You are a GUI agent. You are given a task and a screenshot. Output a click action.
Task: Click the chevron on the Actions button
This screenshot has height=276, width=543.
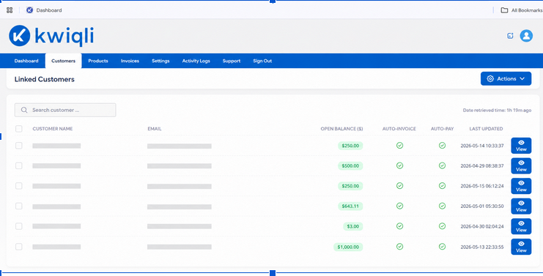coord(522,79)
